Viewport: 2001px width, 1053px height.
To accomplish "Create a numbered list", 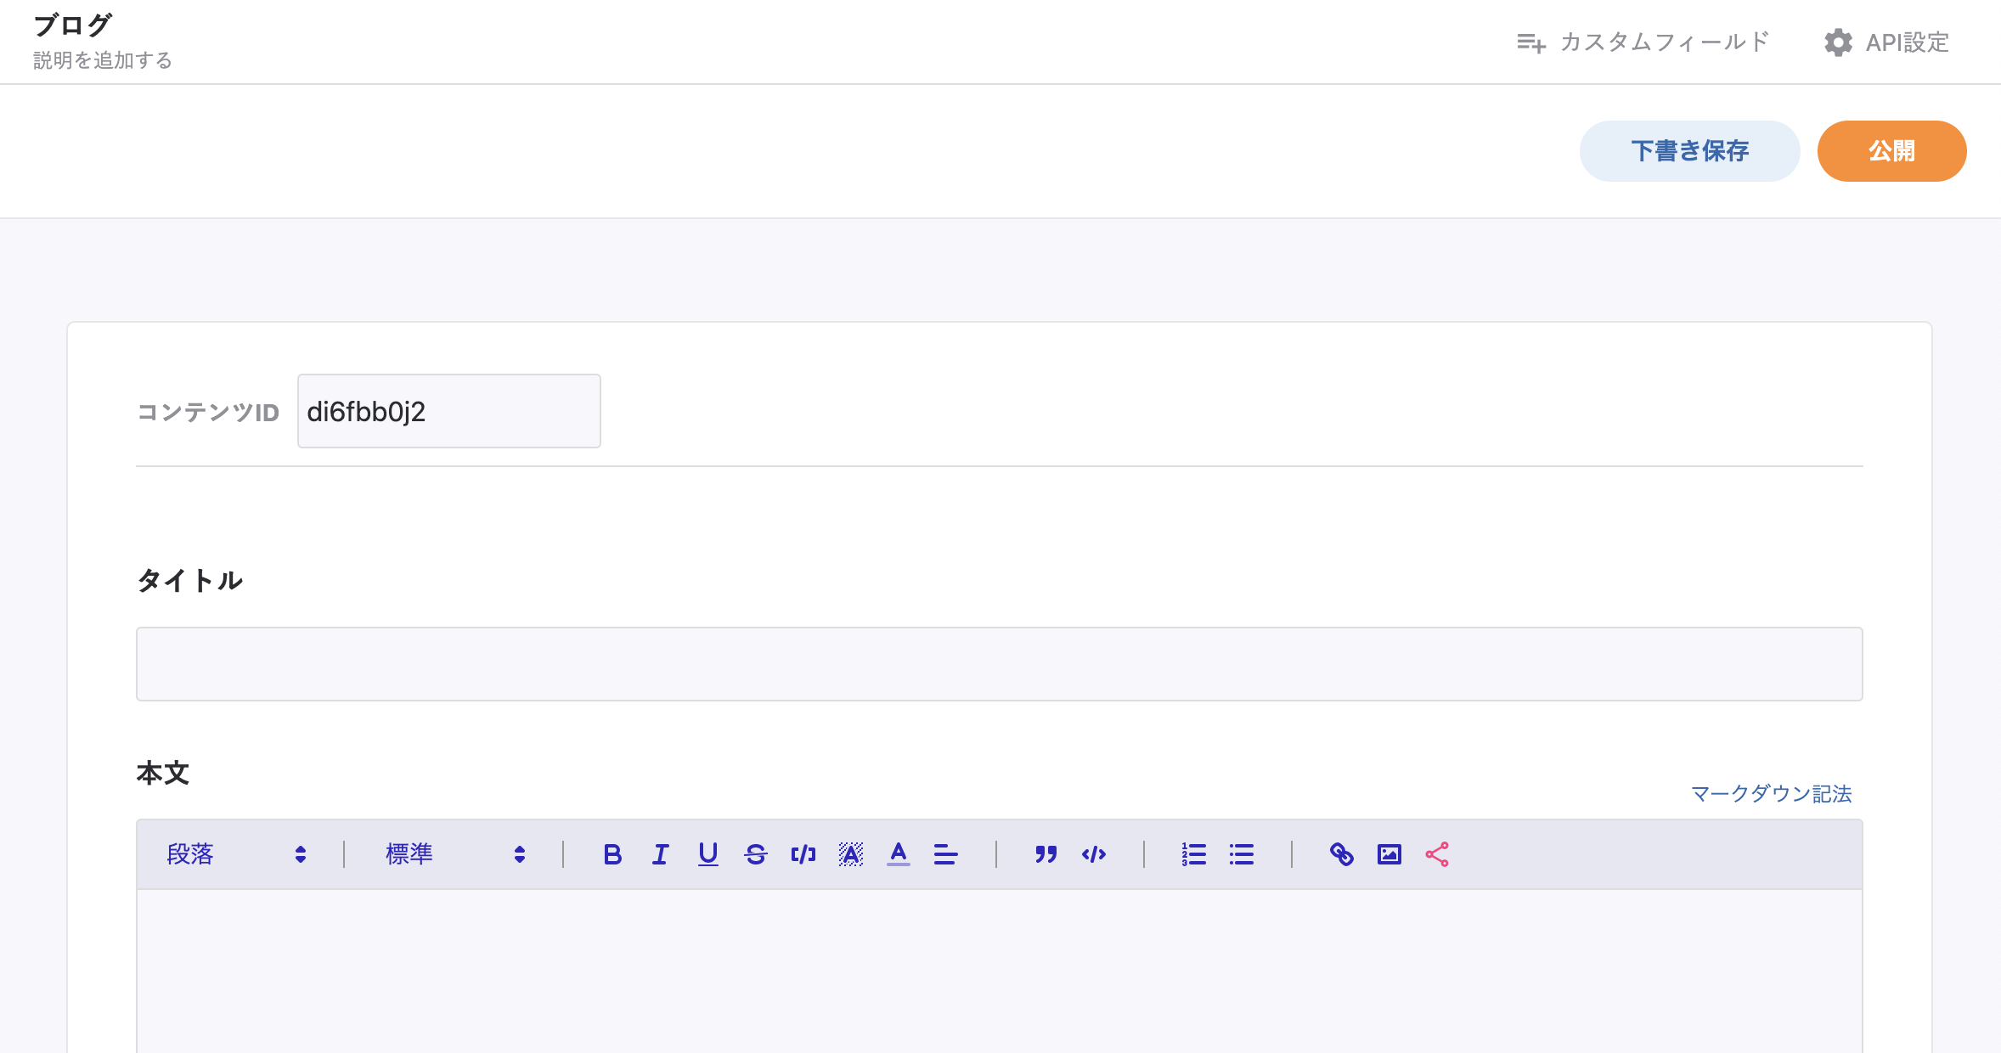I will [1193, 854].
